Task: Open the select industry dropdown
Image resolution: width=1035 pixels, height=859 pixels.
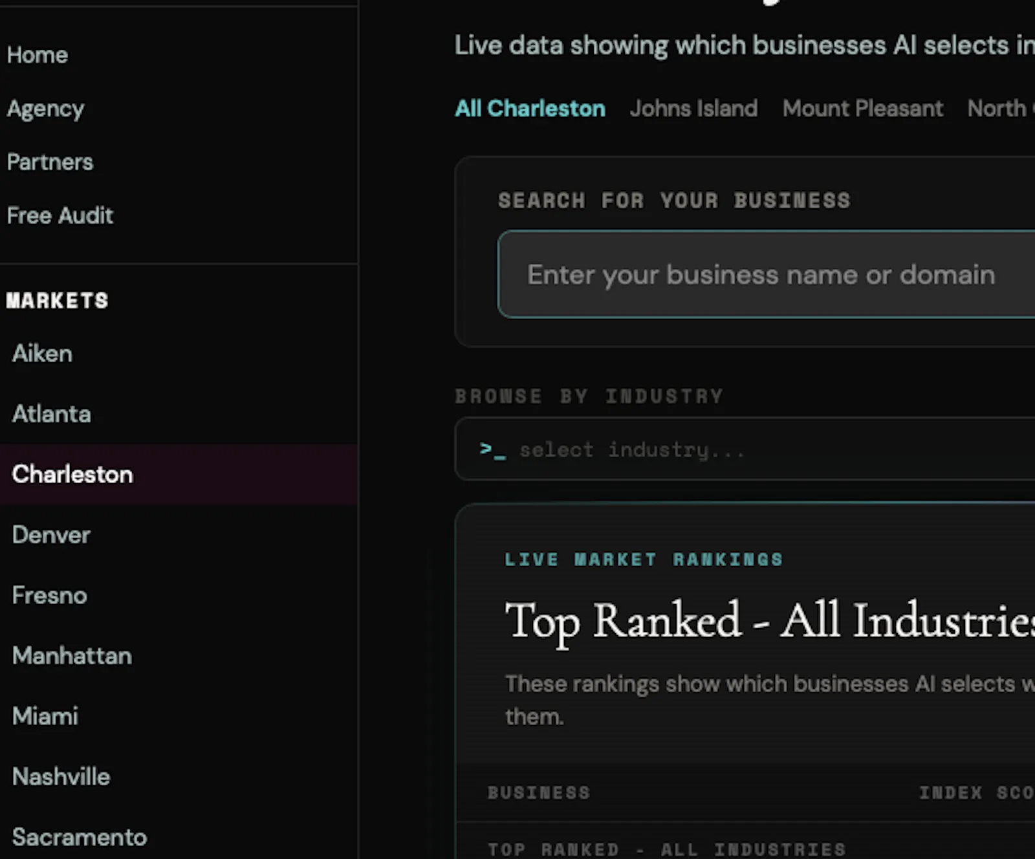Action: point(745,449)
